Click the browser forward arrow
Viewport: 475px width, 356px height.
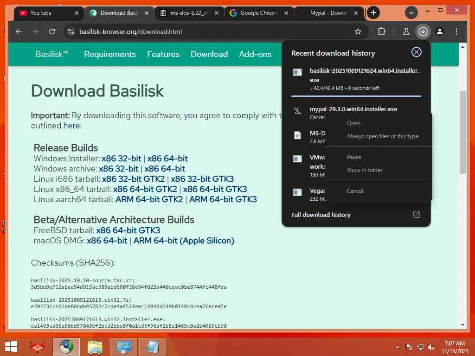coord(35,32)
